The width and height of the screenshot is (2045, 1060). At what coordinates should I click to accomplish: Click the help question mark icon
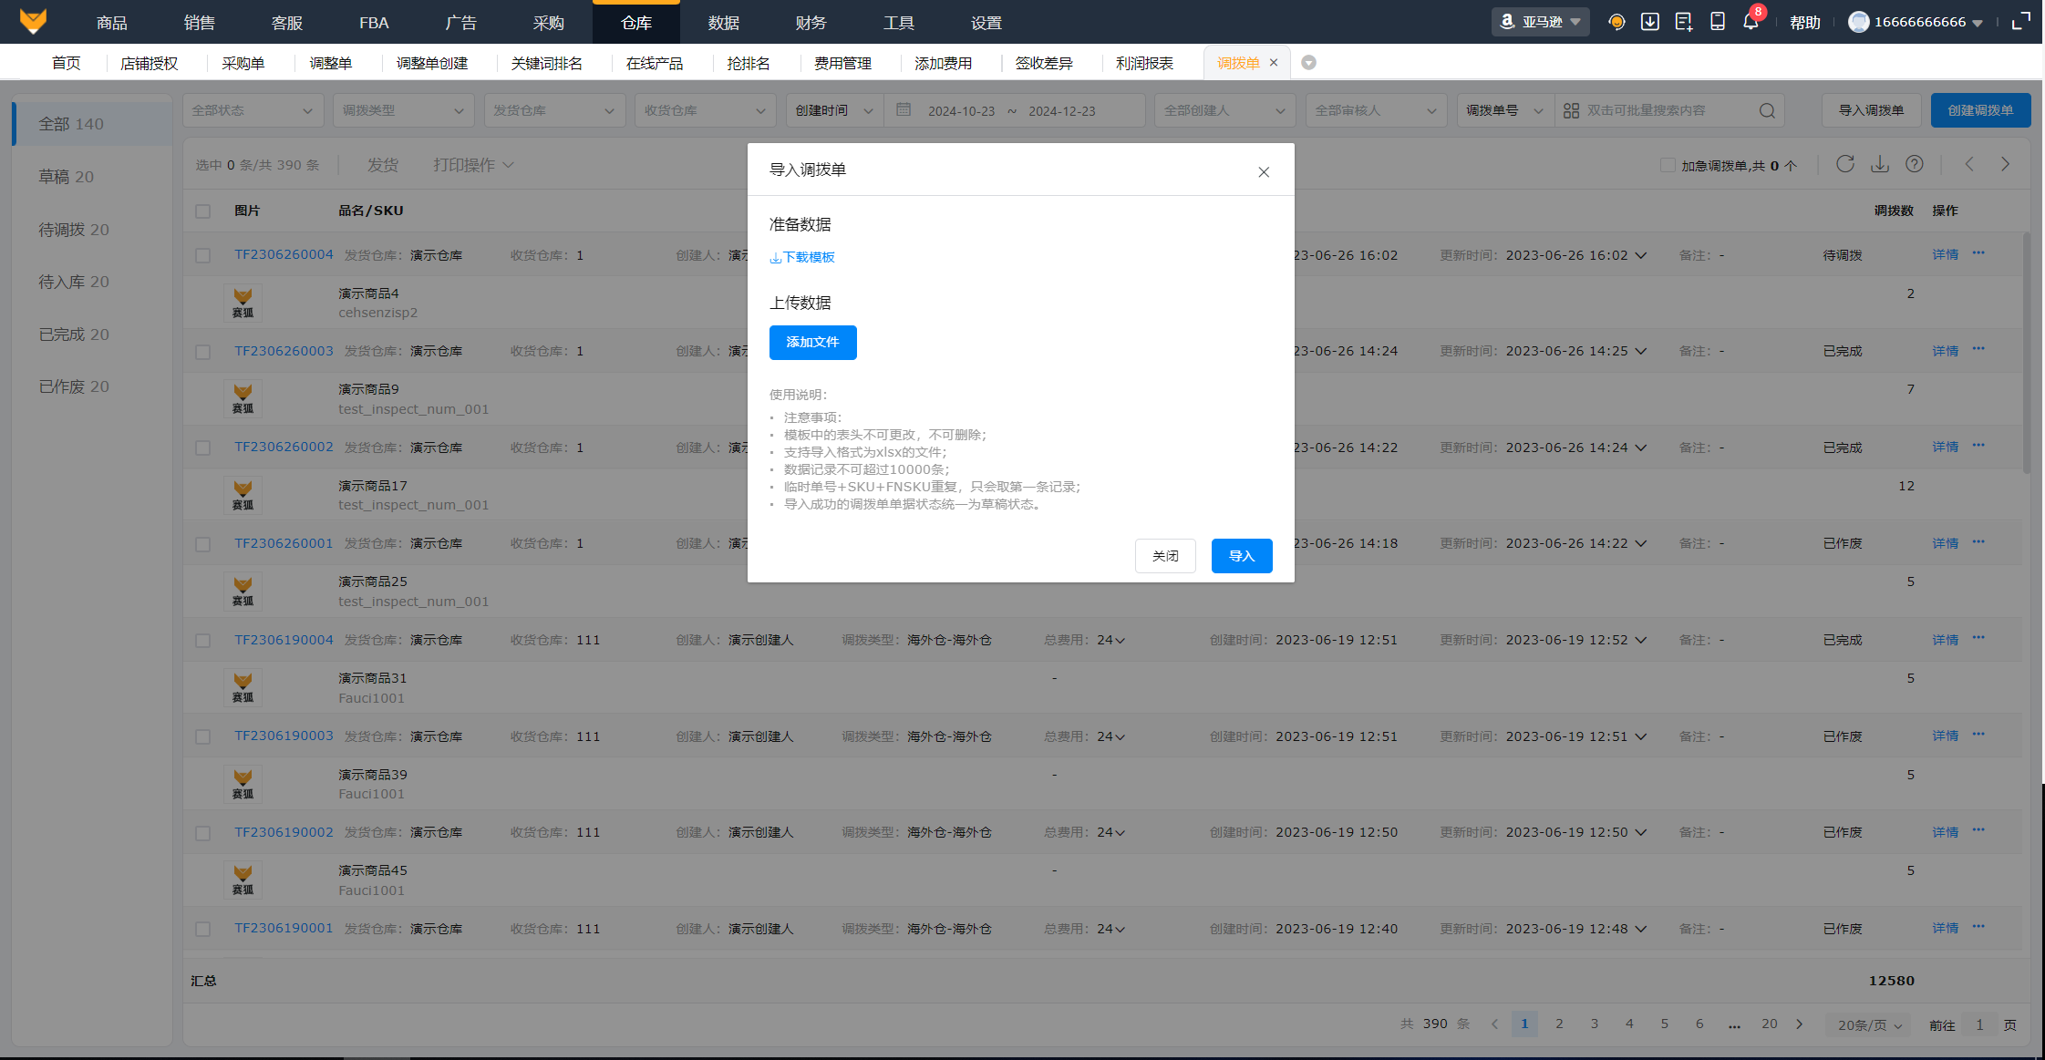(1915, 164)
